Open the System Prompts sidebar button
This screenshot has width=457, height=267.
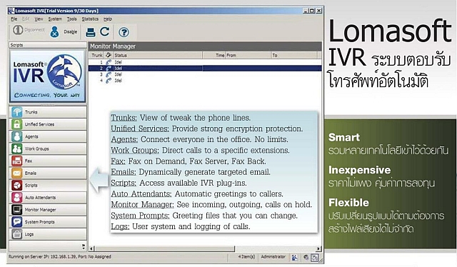pyautogui.click(x=48, y=222)
